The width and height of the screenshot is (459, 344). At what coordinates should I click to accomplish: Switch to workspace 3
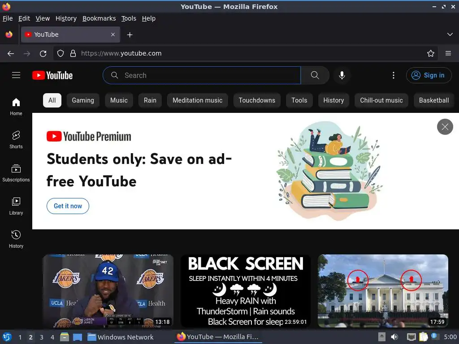click(42, 337)
